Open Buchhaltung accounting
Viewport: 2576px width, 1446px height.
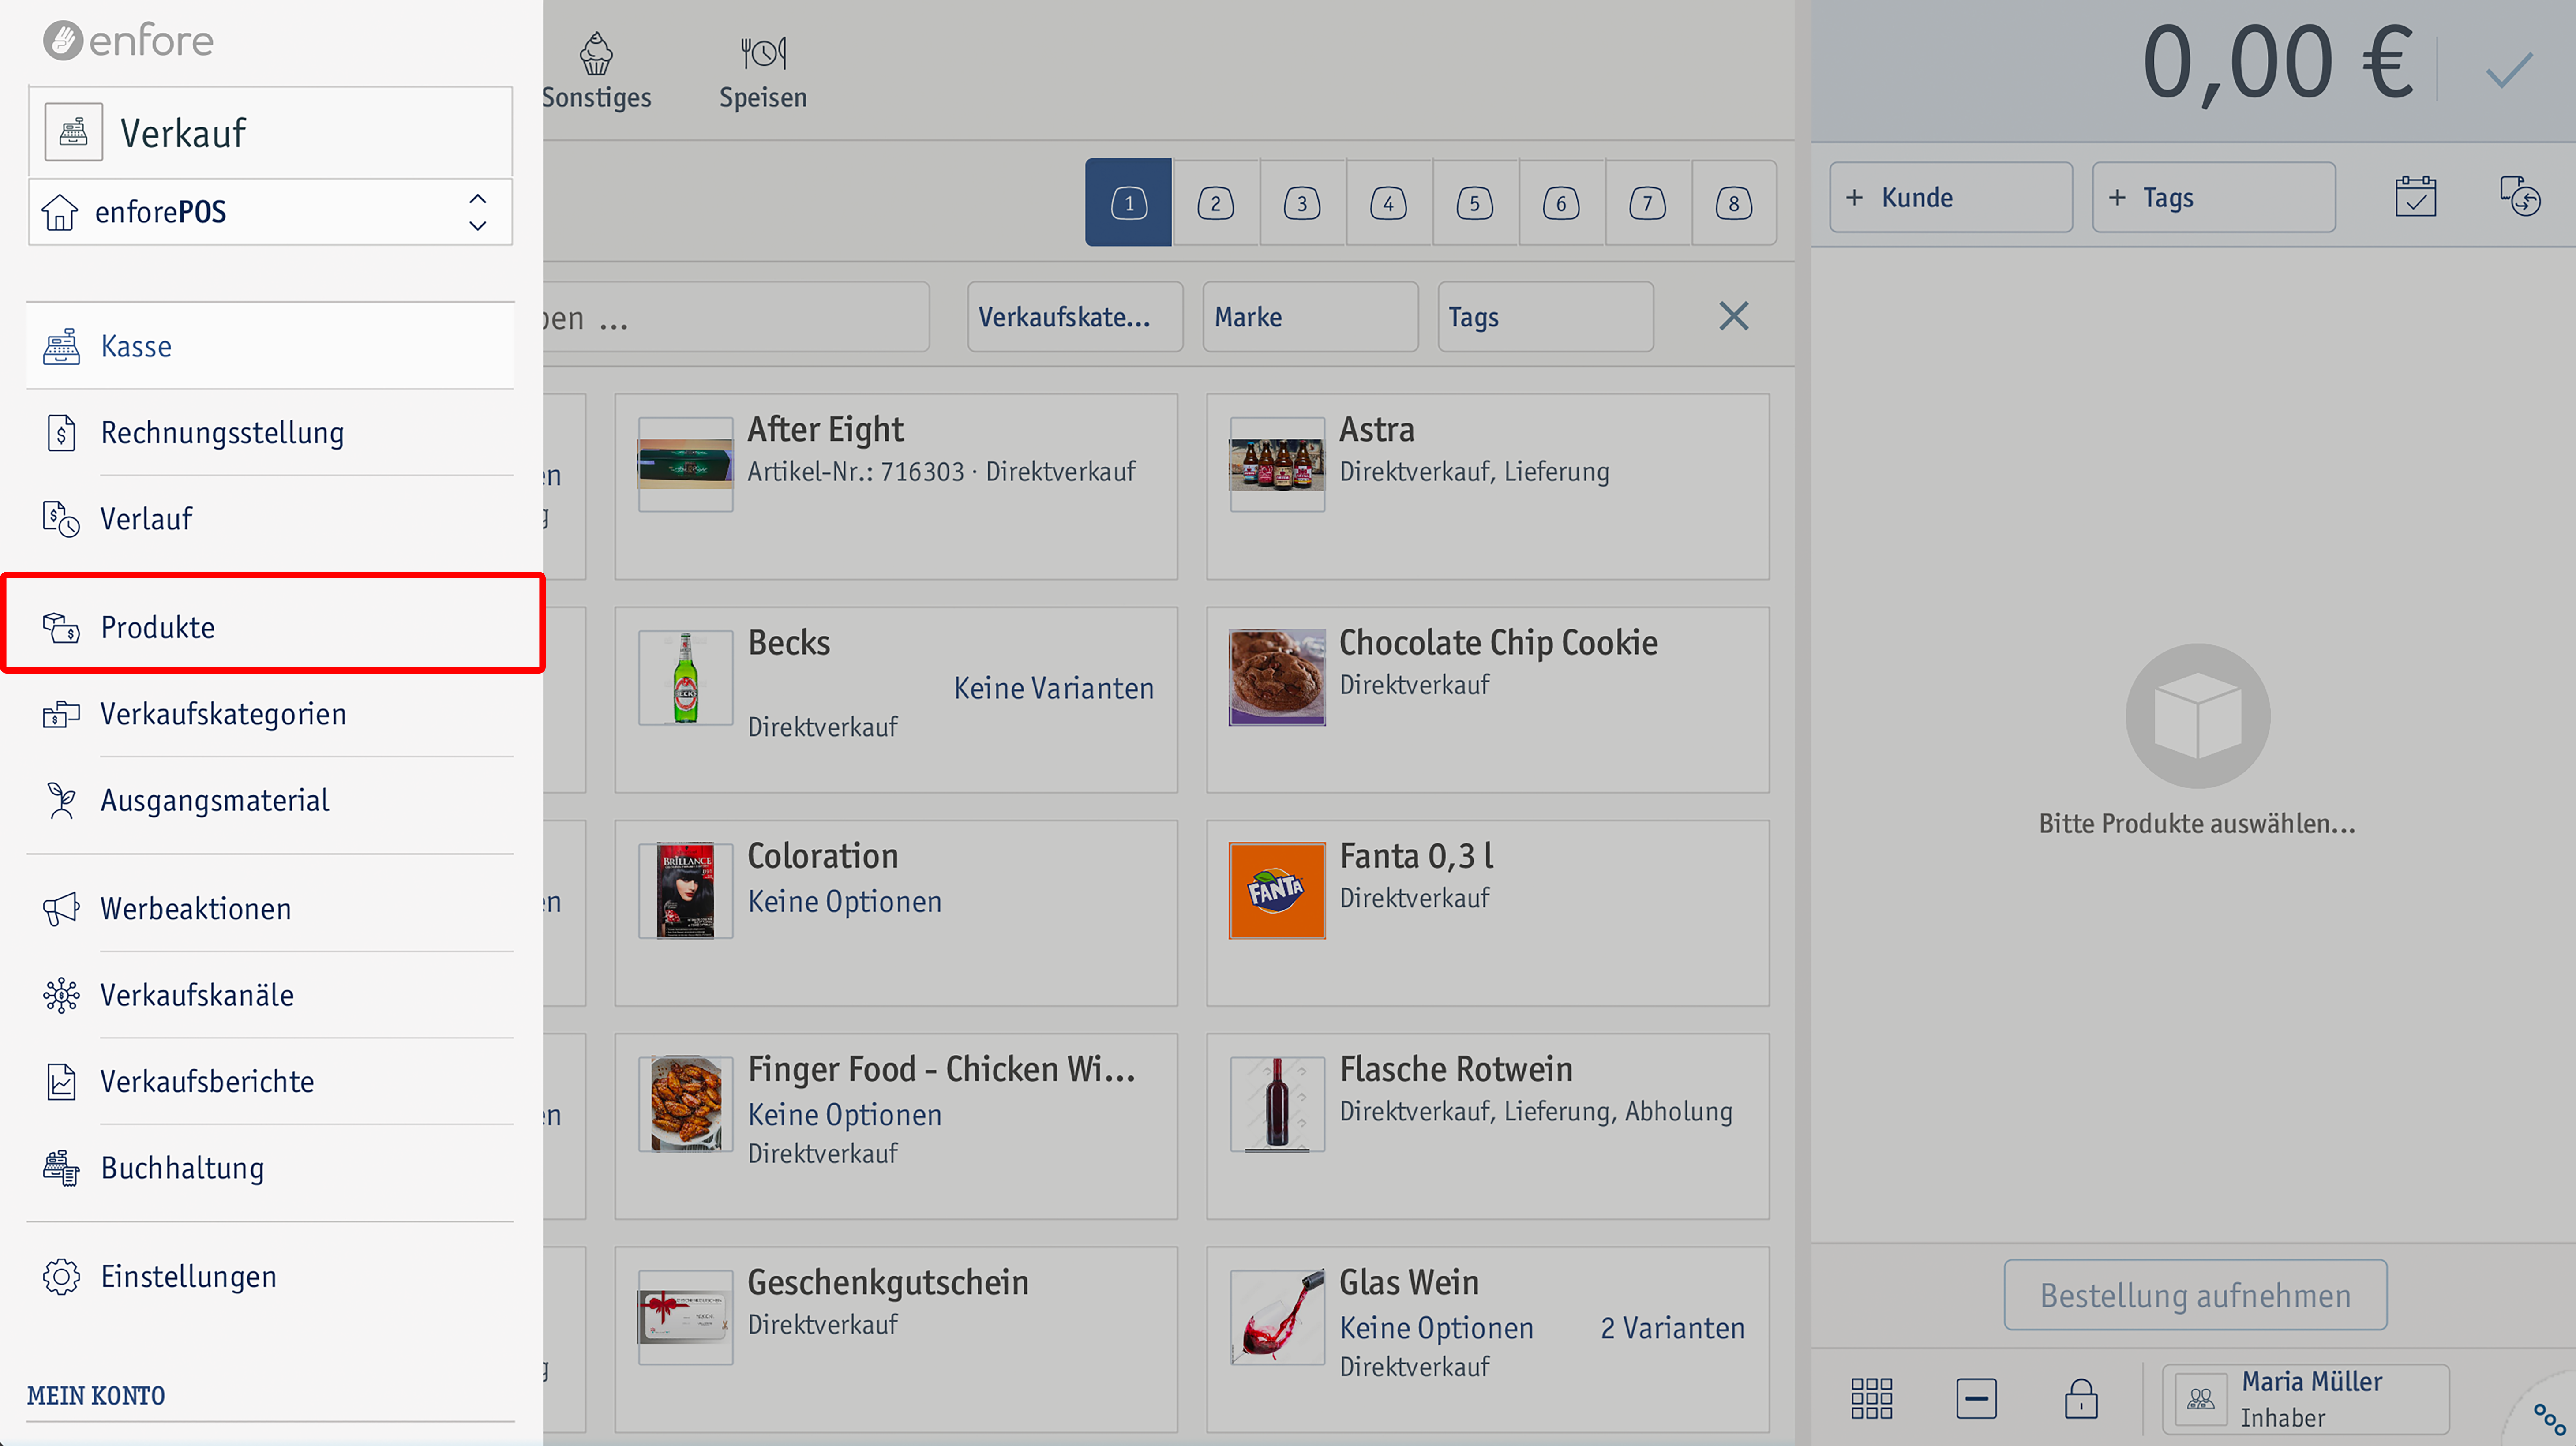270,1168
